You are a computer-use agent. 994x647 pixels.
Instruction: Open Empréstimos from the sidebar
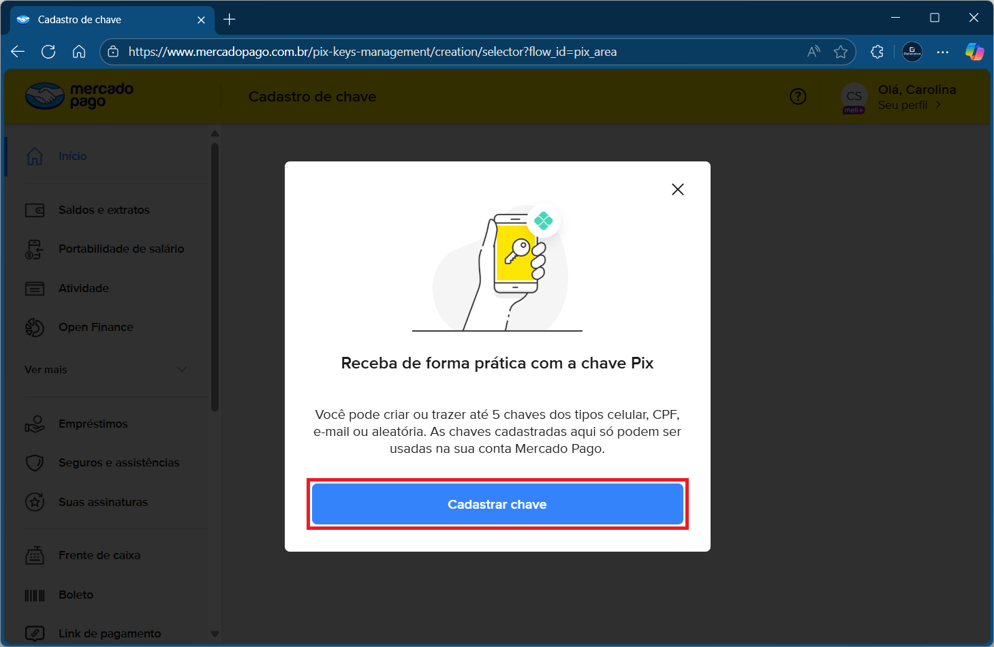[x=93, y=424]
